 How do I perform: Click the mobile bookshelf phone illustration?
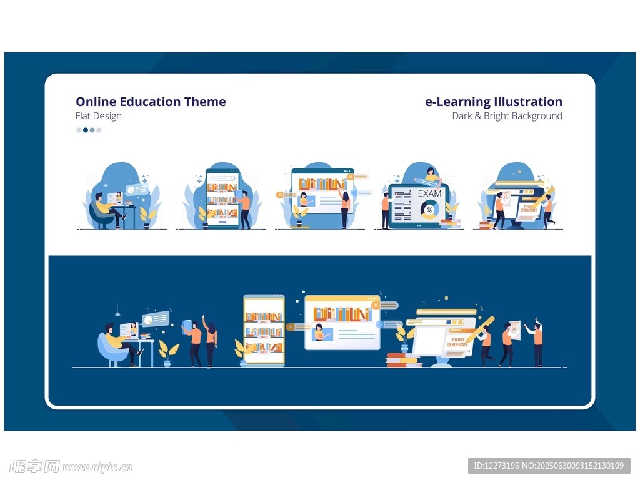coord(223,198)
